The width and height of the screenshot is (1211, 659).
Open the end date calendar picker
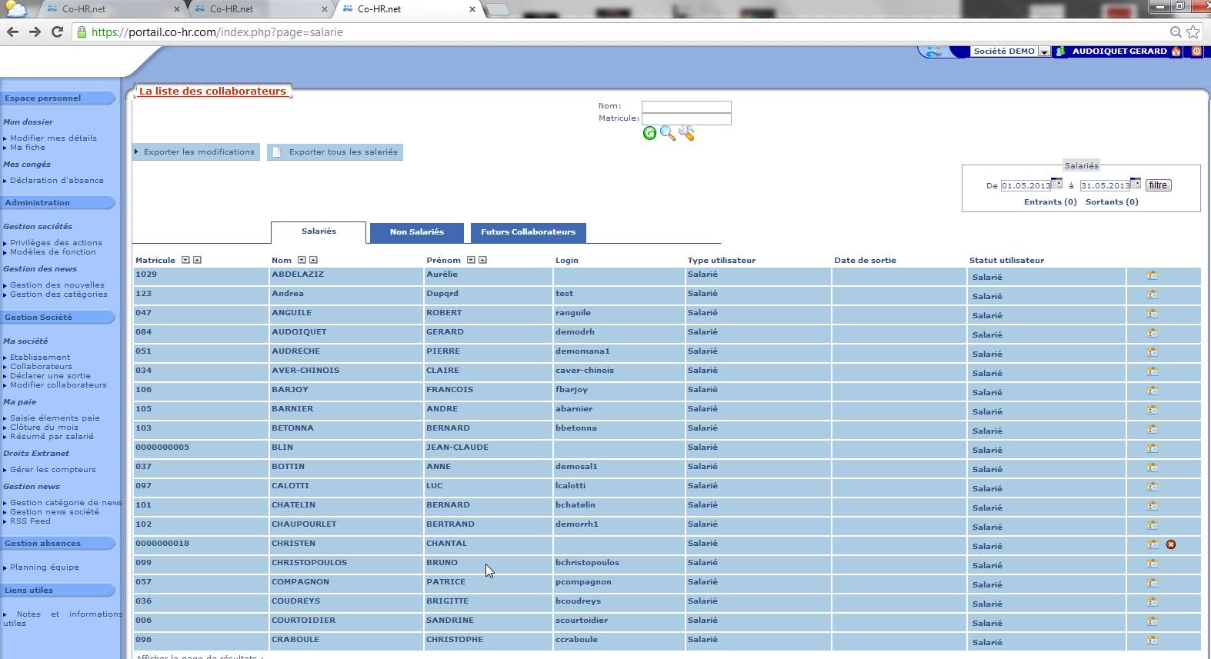coord(1136,184)
